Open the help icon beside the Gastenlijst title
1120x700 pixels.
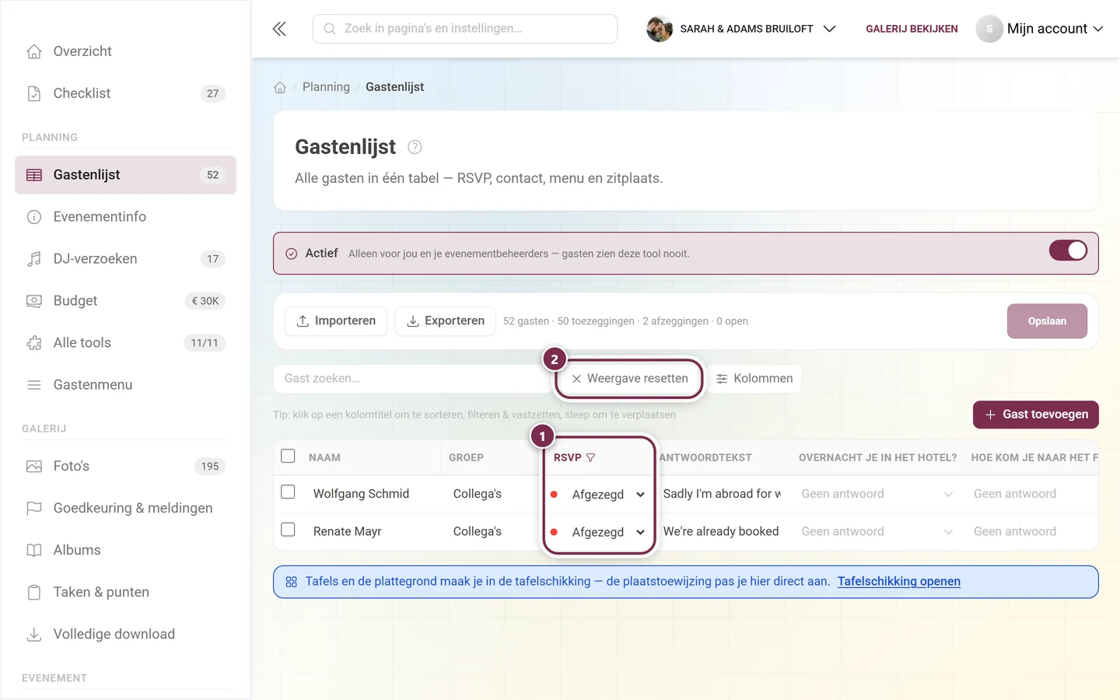415,147
